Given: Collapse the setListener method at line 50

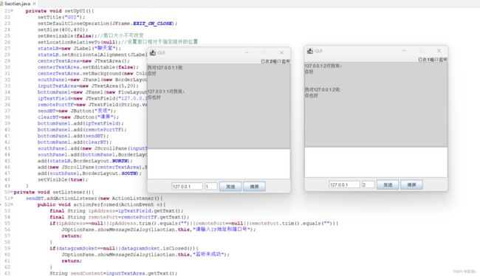Looking at the screenshot, I should (x=12, y=192).
